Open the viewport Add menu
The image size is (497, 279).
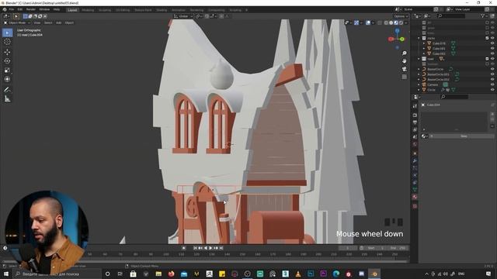pyautogui.click(x=59, y=22)
